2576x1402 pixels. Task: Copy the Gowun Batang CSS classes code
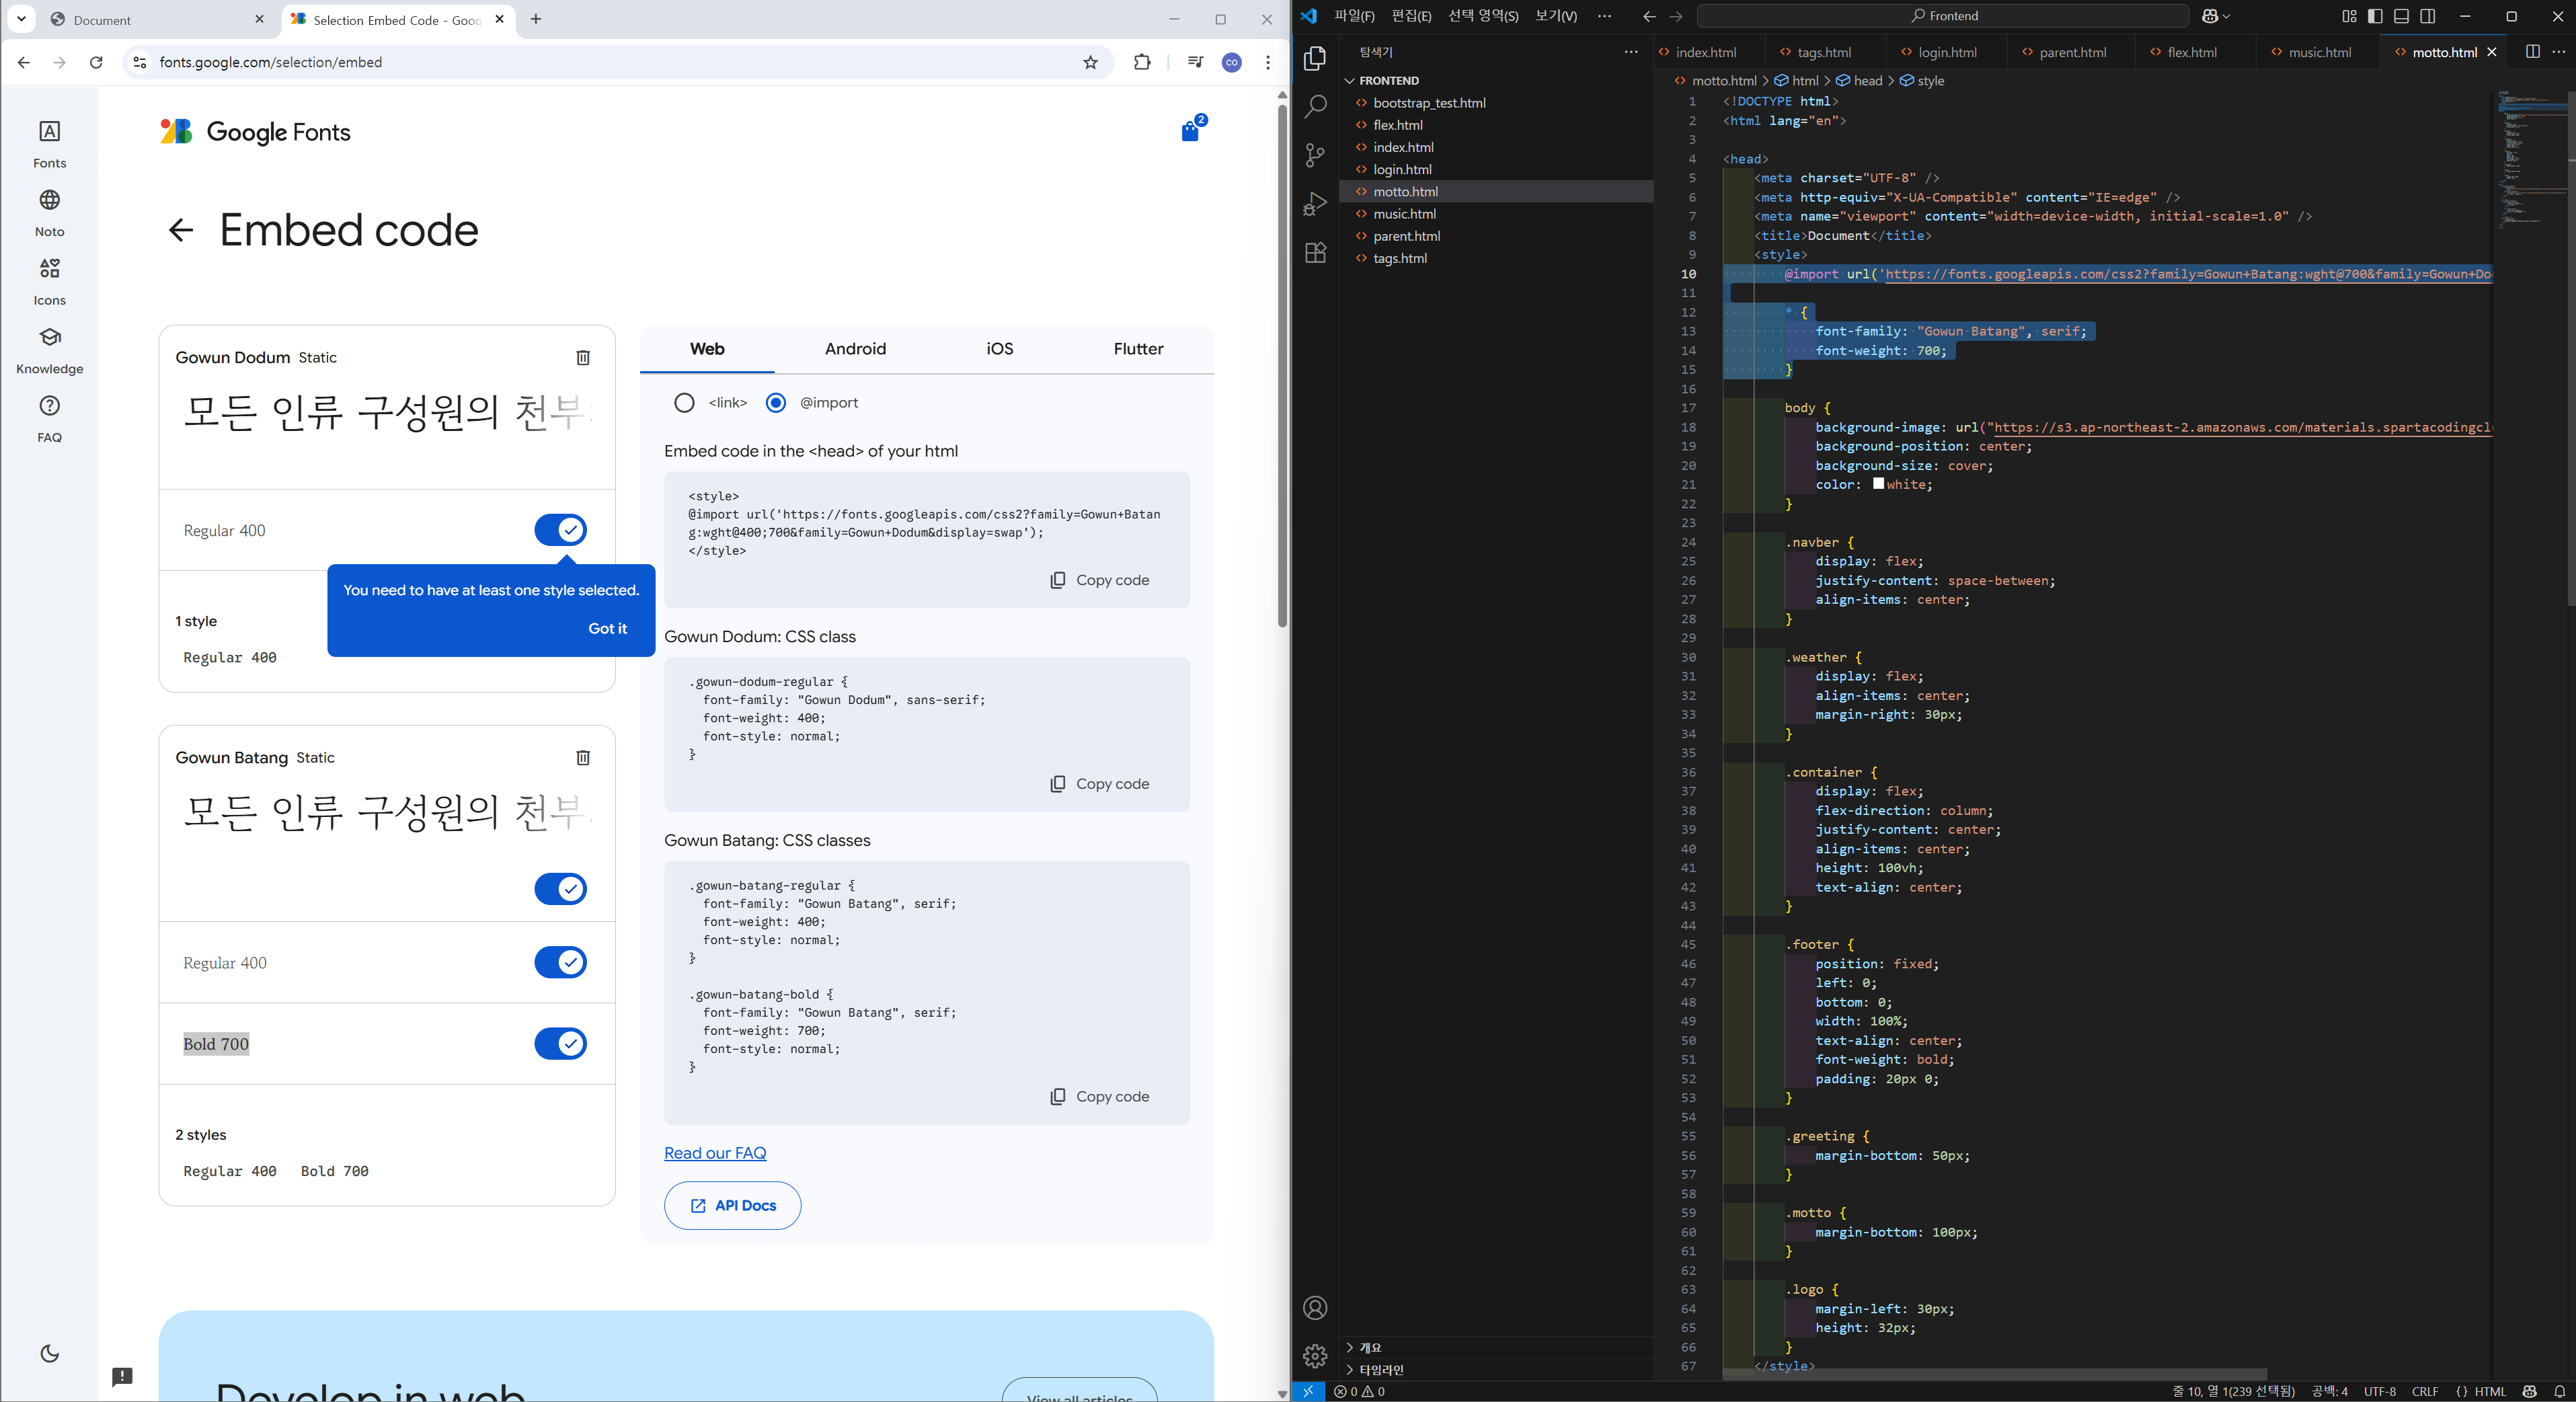(1099, 1096)
